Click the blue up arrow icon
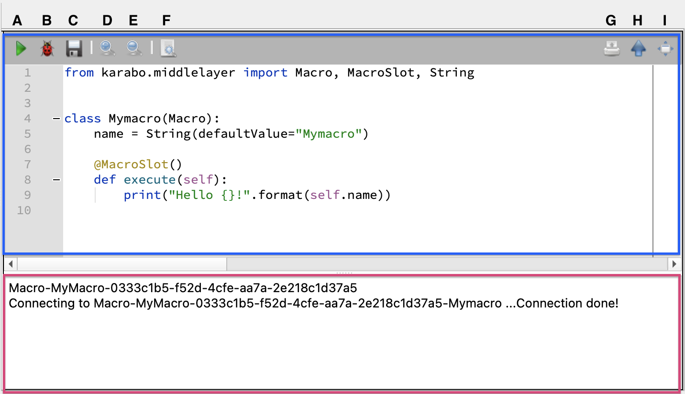 pyautogui.click(x=639, y=48)
